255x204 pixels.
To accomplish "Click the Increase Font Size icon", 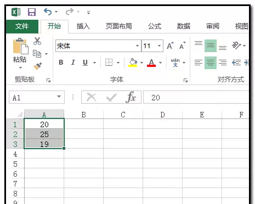I will [170, 46].
